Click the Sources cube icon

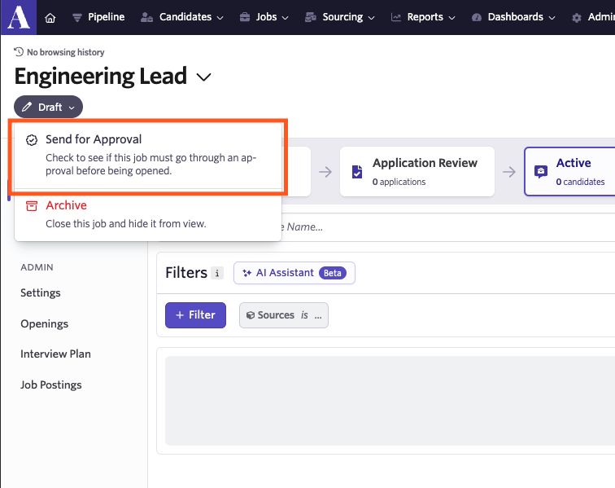pos(251,315)
